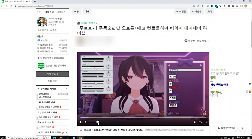This screenshot has width=252, height=139.
Task: Mute the video using the speaker icon
Action: (x=86, y=122)
